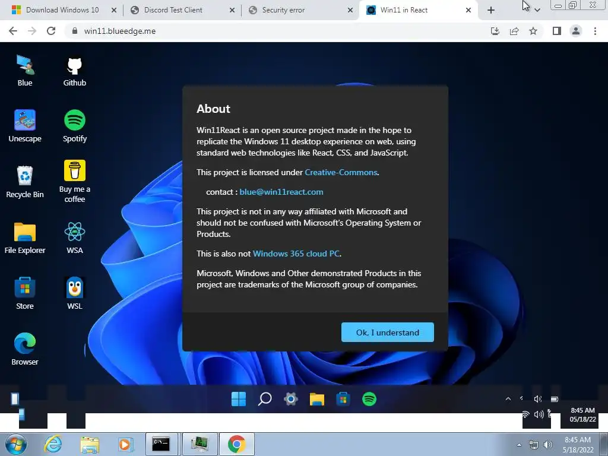
Task: Switch to Download Windows 10 tab
Action: (62, 10)
